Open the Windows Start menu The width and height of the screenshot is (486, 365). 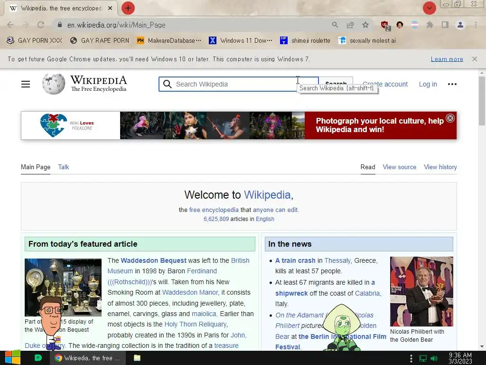pos(13,358)
